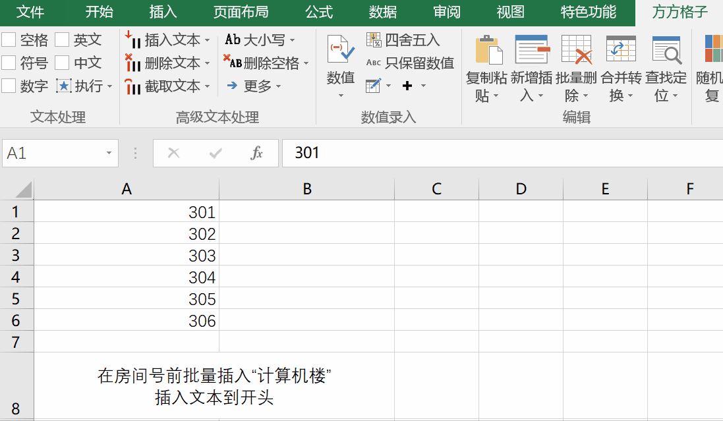Viewport: 723px width, 421px height.
Task: Switch to the 数据 ribbon tab
Action: 383,12
